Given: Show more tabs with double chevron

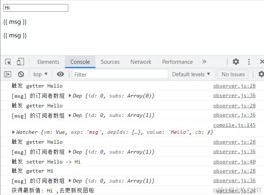Looking at the screenshot, I should 204,62.
